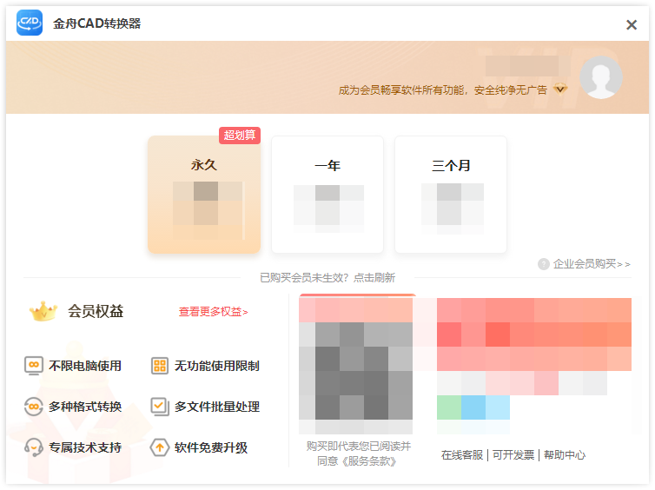Select the 一年 membership plan card

pyautogui.click(x=327, y=195)
